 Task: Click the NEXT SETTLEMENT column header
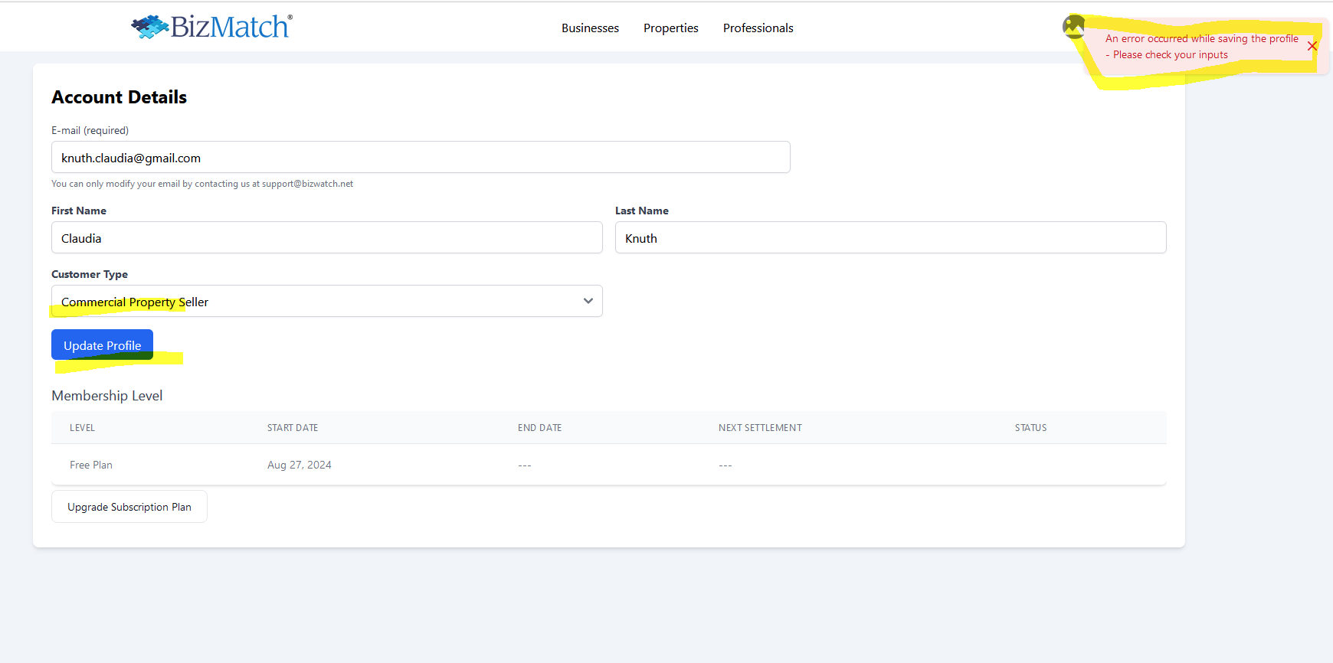pyautogui.click(x=760, y=428)
